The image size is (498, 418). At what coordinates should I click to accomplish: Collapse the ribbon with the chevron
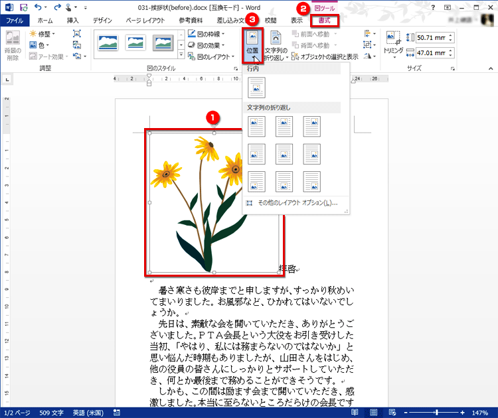491,68
